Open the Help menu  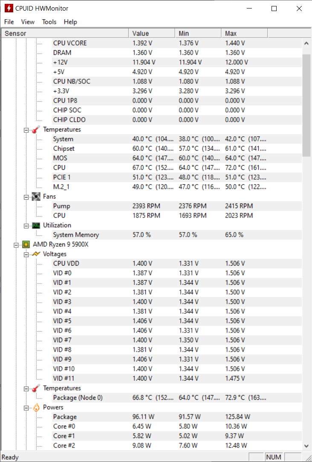tap(70, 22)
